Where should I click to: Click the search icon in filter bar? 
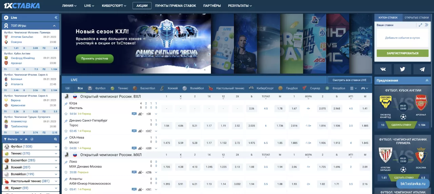[55, 139]
